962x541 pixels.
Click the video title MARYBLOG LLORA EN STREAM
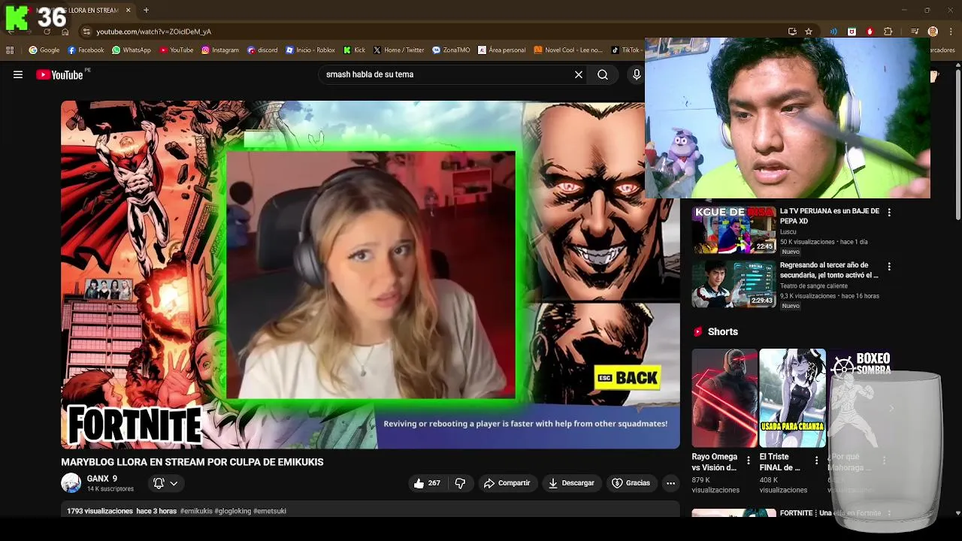(x=192, y=462)
